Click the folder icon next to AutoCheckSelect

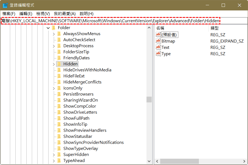click(59, 40)
